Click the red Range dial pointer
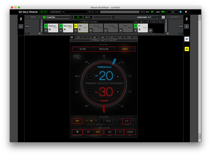Screen dimensions: 211x156 point(104,109)
